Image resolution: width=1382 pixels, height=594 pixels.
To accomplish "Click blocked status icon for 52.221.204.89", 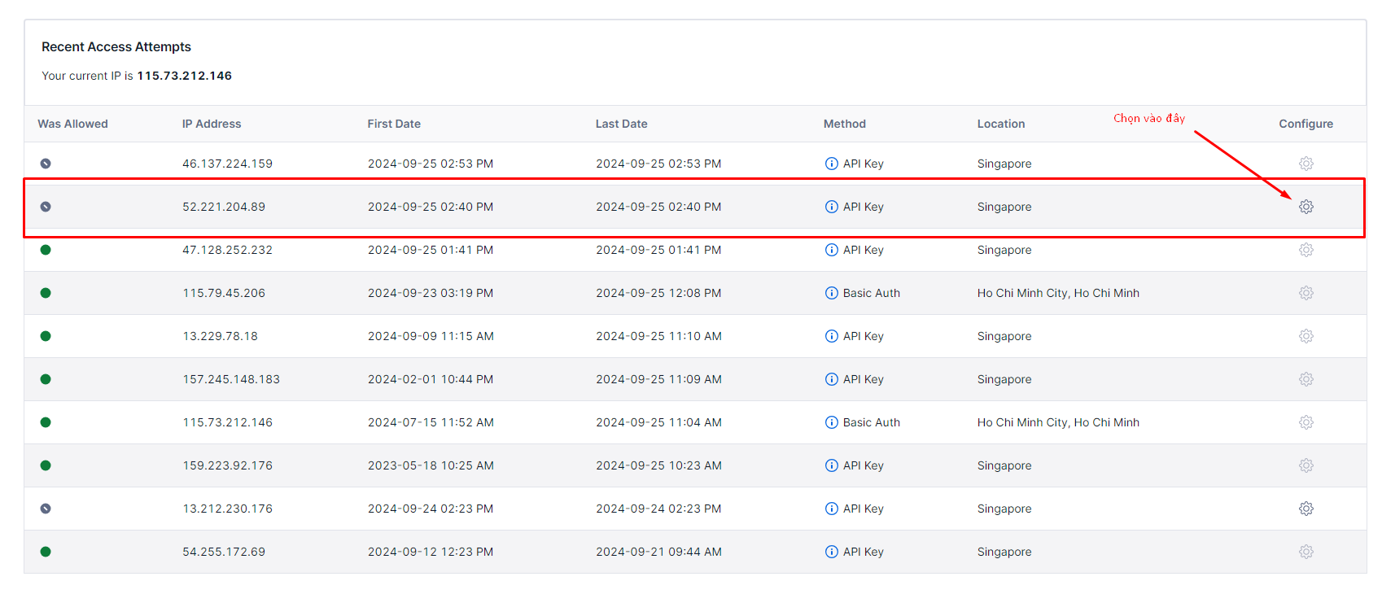I will point(46,207).
